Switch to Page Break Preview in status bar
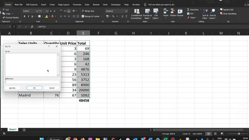This screenshot has height=140, width=249. coord(222,134)
